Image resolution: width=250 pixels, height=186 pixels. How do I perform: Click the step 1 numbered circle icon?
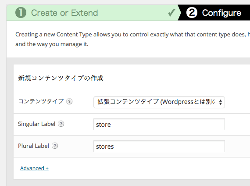click(x=21, y=13)
